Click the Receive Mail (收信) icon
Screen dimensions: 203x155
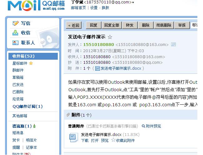point(16,33)
